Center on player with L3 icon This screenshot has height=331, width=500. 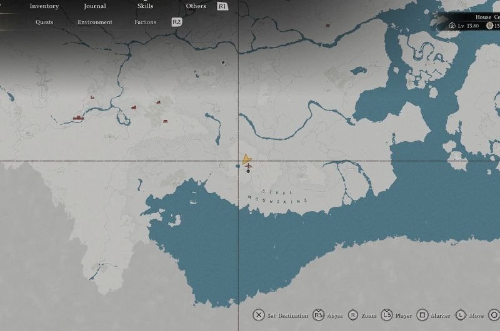coord(386,315)
